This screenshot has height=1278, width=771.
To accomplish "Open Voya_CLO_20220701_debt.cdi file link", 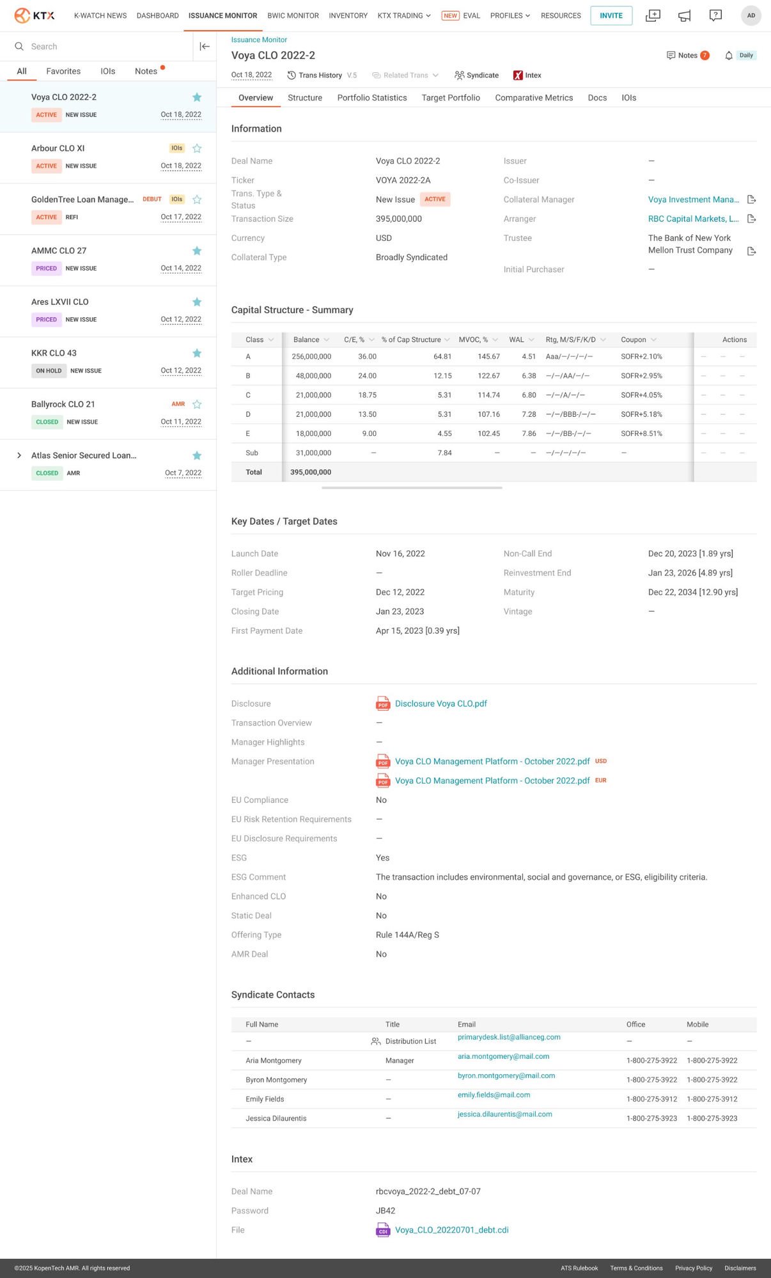I will coord(452,1230).
